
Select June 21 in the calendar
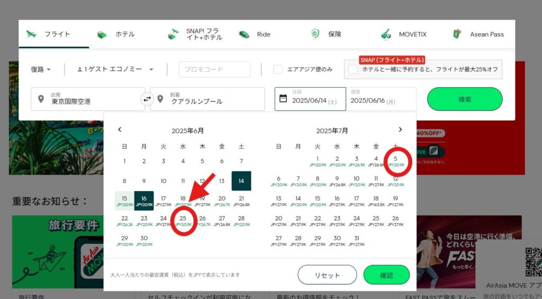pyautogui.click(x=241, y=201)
